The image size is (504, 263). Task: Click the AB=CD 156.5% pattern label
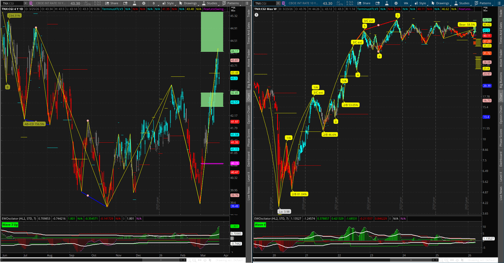tap(34, 124)
